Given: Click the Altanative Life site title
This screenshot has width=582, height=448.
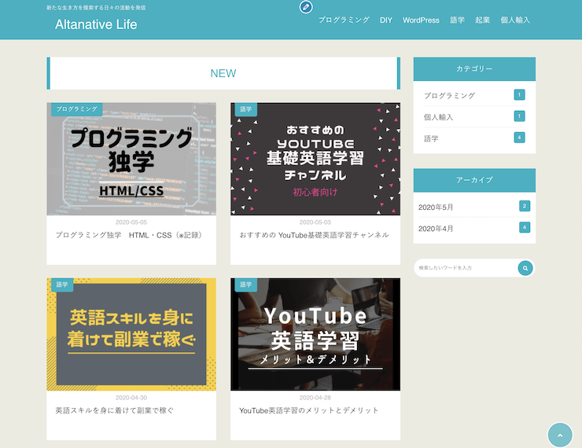Looking at the screenshot, I should click(x=96, y=24).
